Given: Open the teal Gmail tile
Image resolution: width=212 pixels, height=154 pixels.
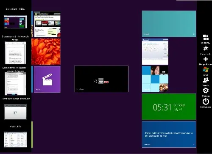Looking at the screenshot, I should (169, 24).
